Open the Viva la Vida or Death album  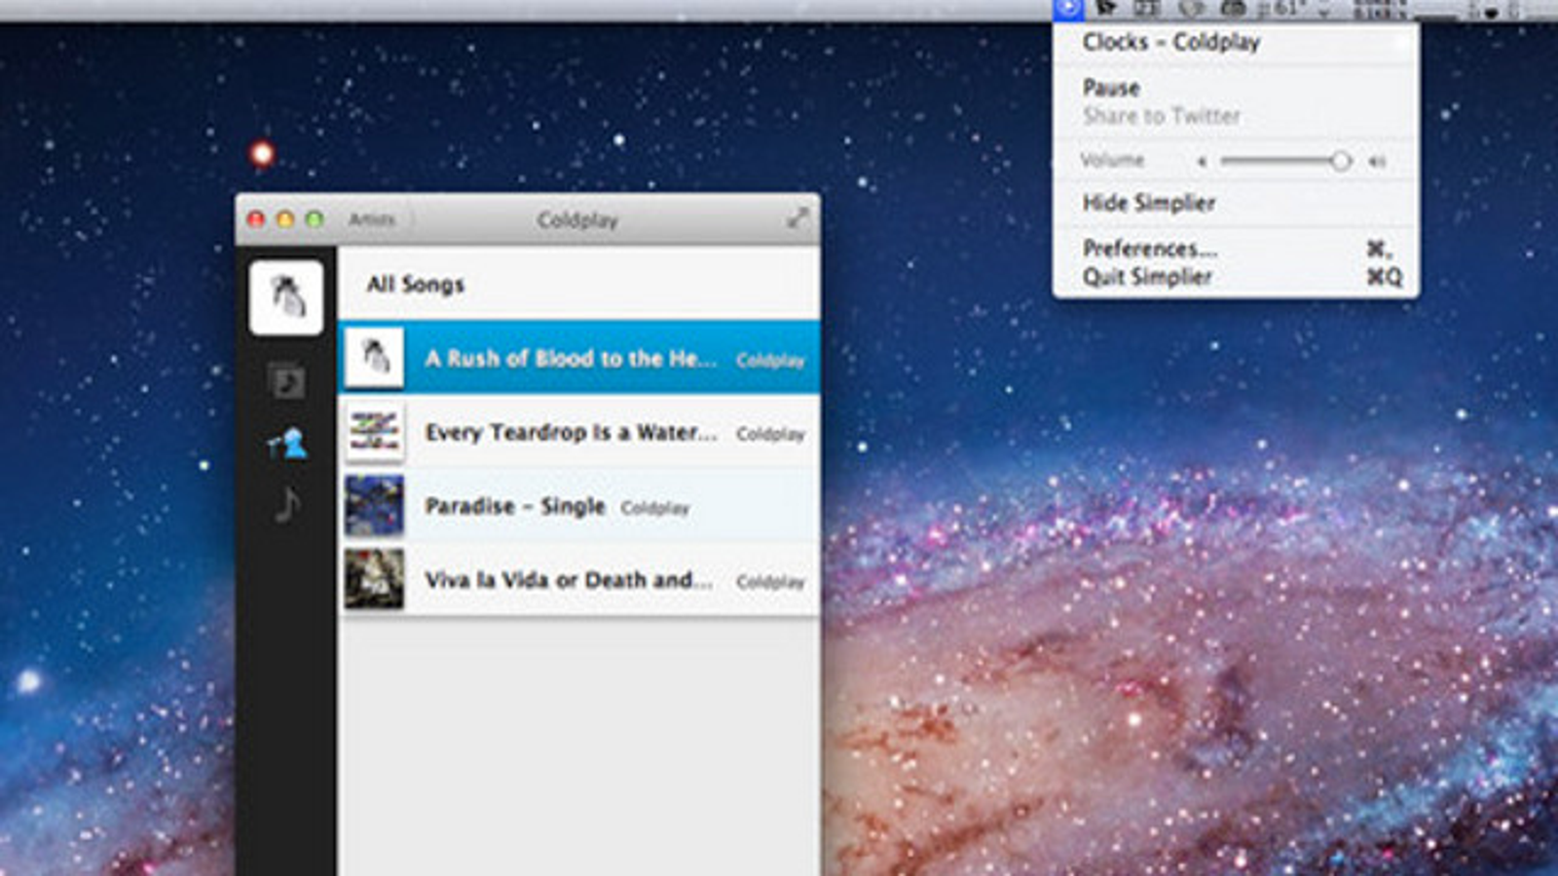[x=578, y=579]
